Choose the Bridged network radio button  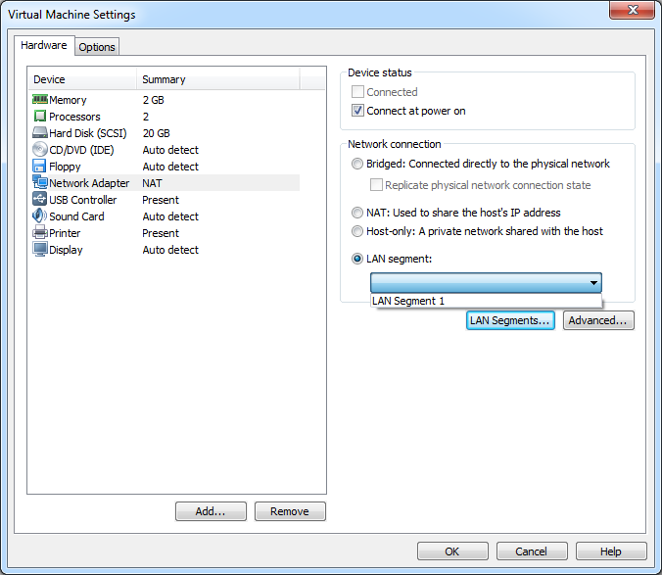(x=357, y=164)
